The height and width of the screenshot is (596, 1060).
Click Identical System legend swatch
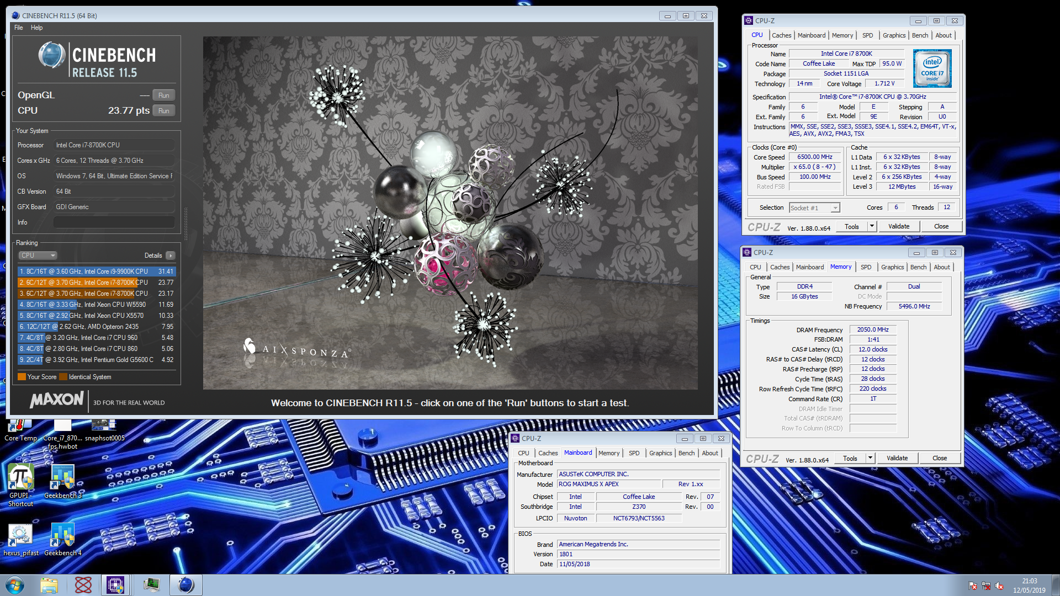[x=63, y=377]
